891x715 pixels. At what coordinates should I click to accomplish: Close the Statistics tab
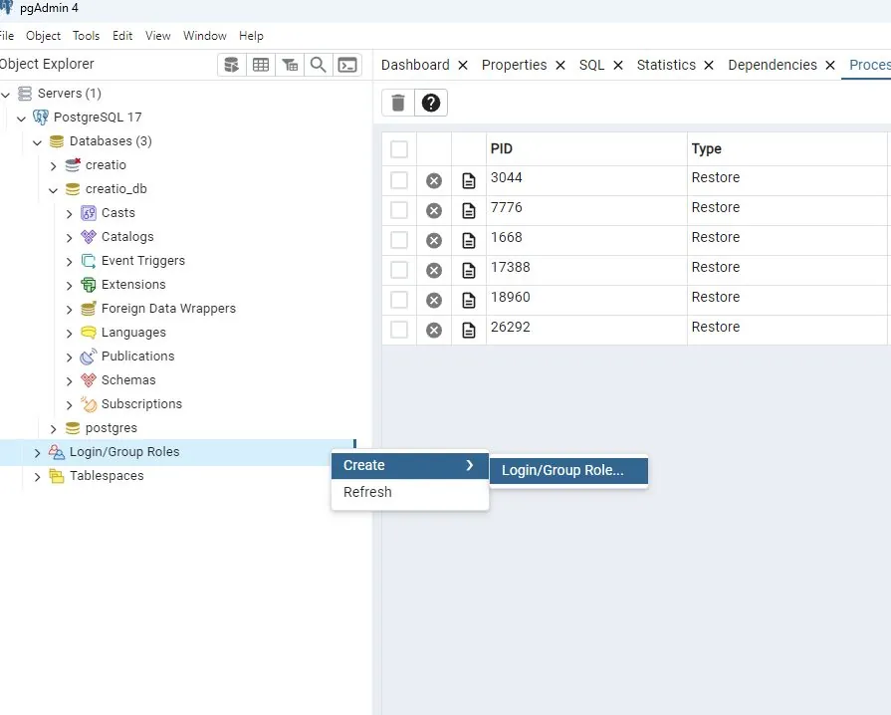pyautogui.click(x=709, y=66)
